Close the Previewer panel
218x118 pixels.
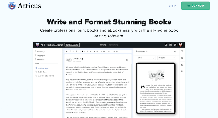point(175,52)
